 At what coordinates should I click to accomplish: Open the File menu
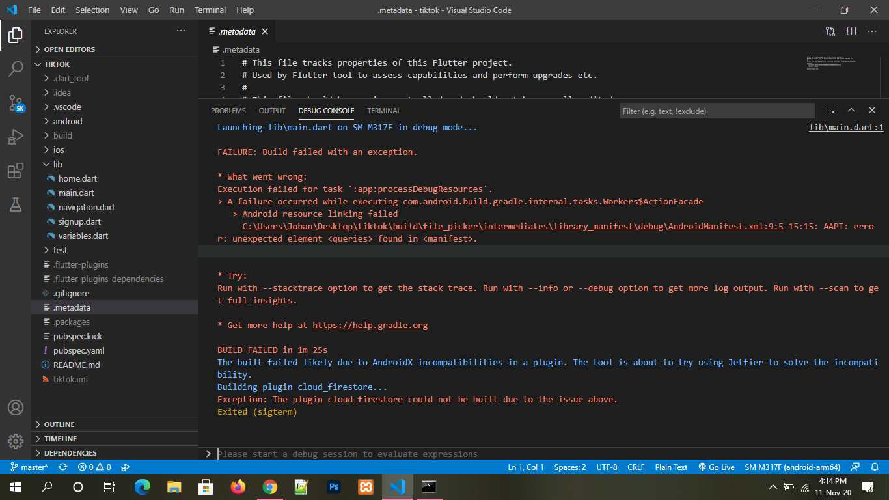(x=34, y=10)
